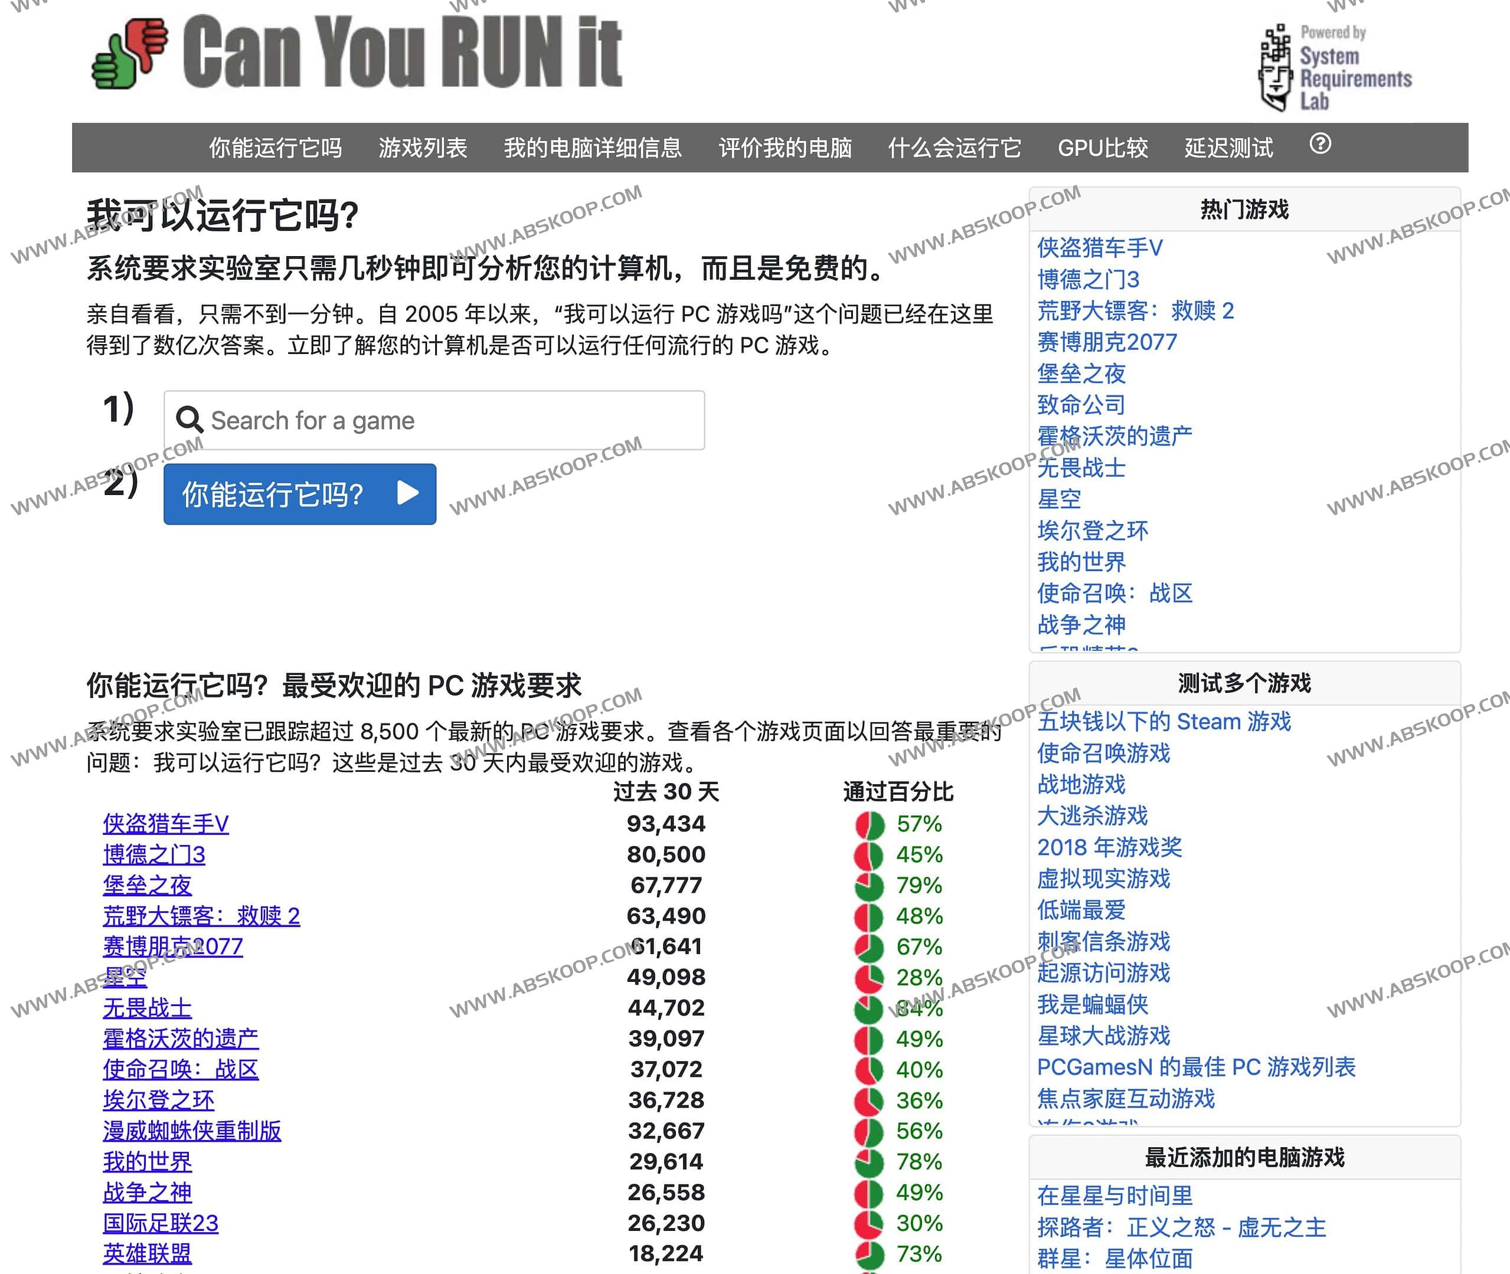The image size is (1510, 1274).
Task: Open 我的世界 table link
Action: coord(148,1161)
